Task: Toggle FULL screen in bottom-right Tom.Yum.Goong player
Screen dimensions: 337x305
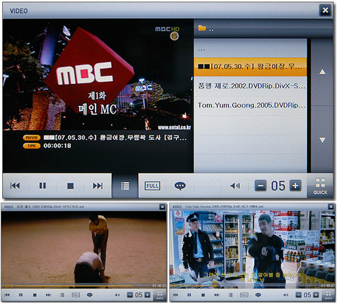Action: [244, 295]
